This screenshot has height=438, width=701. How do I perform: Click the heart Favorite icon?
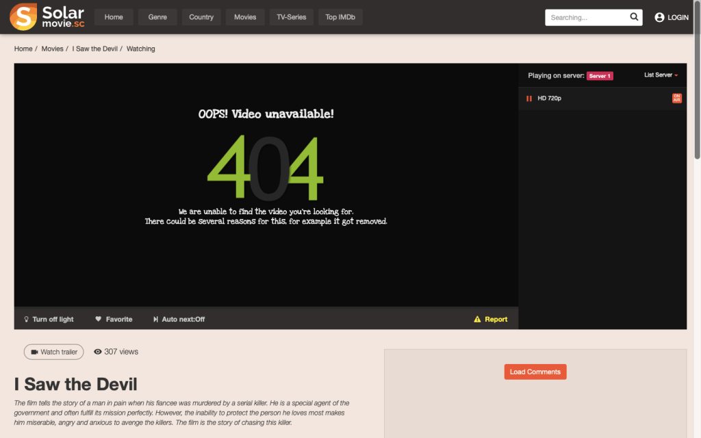pos(98,320)
